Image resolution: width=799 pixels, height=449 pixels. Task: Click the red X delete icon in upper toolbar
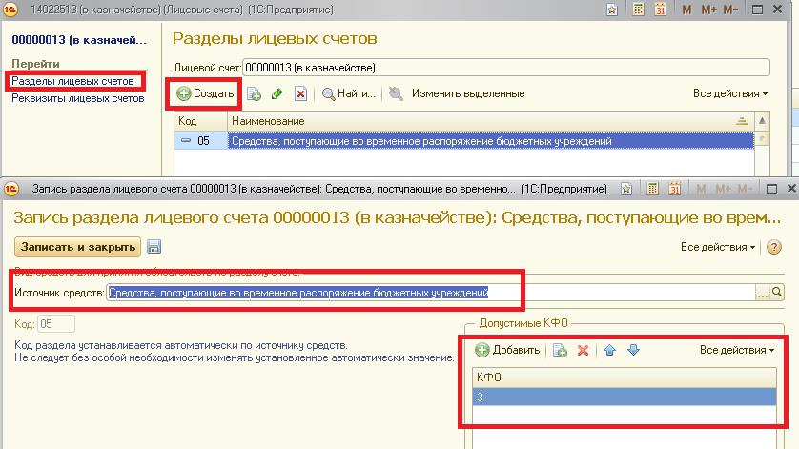pos(300,93)
